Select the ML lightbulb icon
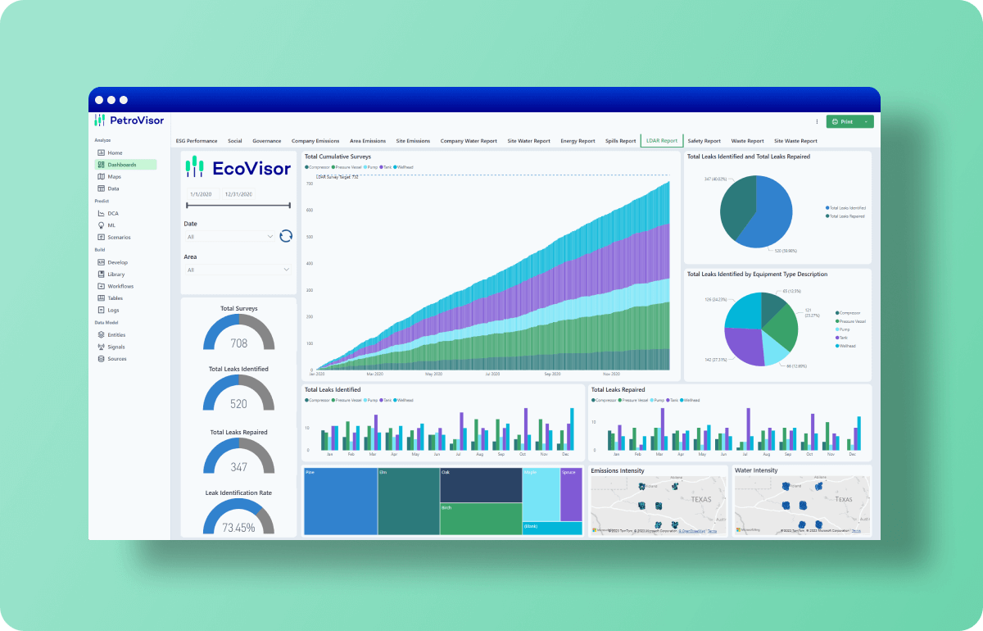This screenshot has height=631, width=983. [101, 225]
